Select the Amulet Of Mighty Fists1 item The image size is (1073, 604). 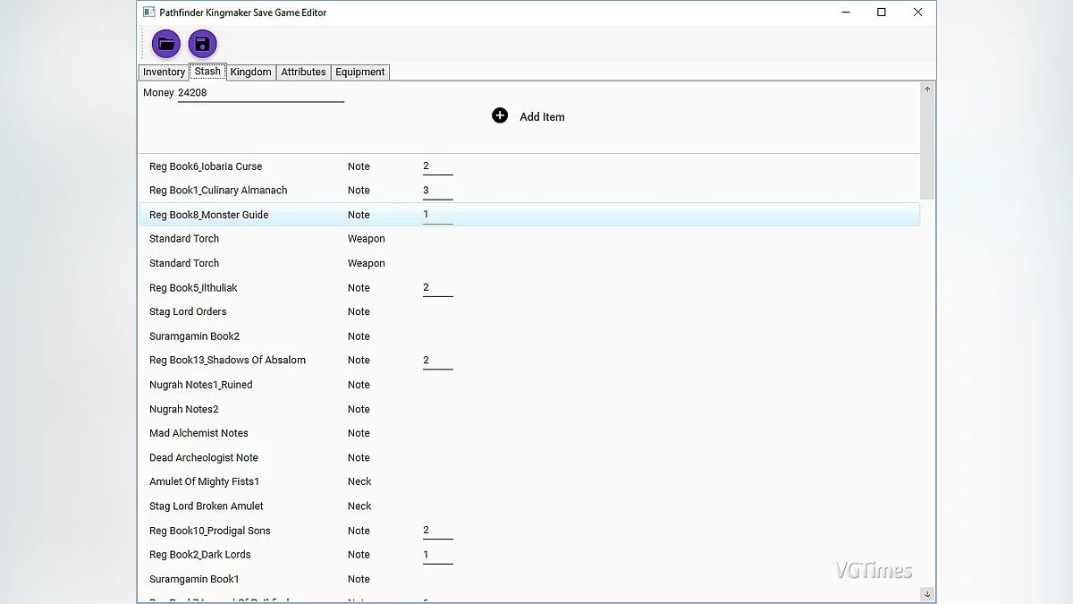pos(204,481)
